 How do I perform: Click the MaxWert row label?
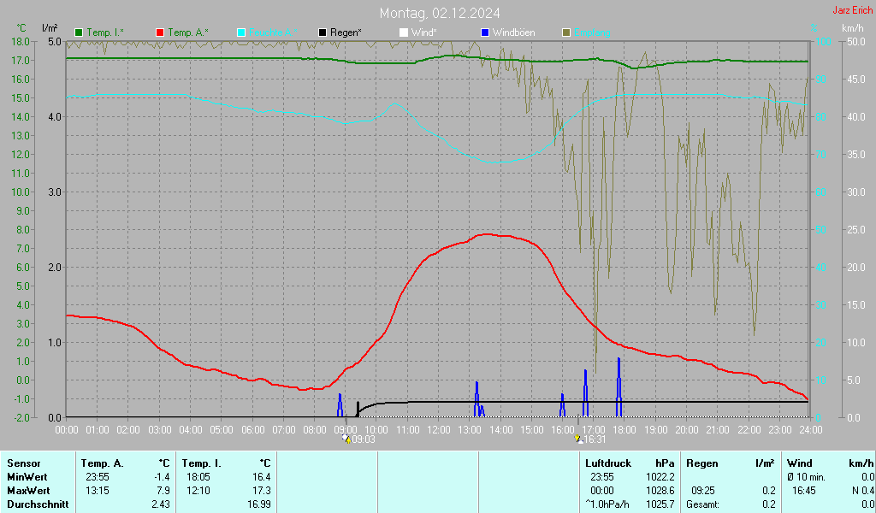tap(28, 491)
